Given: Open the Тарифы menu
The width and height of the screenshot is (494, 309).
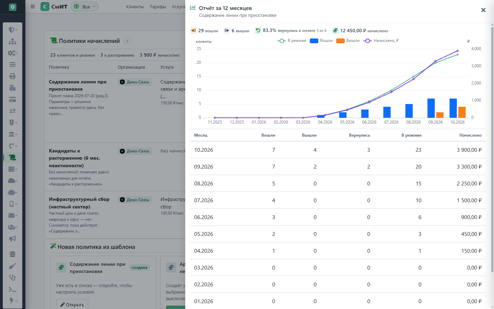Looking at the screenshot, I should [x=158, y=7].
